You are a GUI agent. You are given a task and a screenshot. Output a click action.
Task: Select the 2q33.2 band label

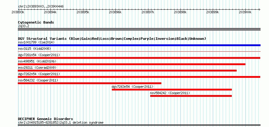tap(24, 26)
